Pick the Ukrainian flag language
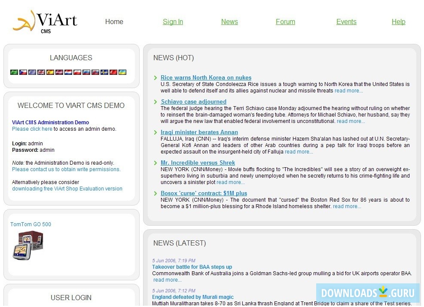The image size is (424, 307). [x=122, y=72]
